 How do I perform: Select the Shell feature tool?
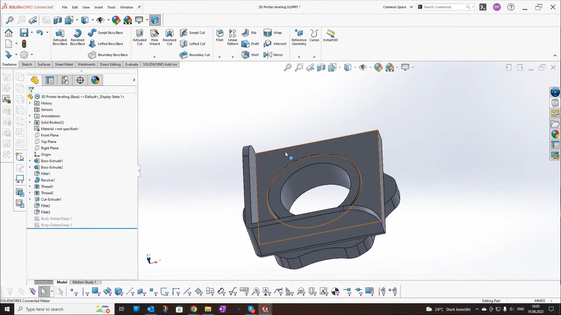[250, 55]
